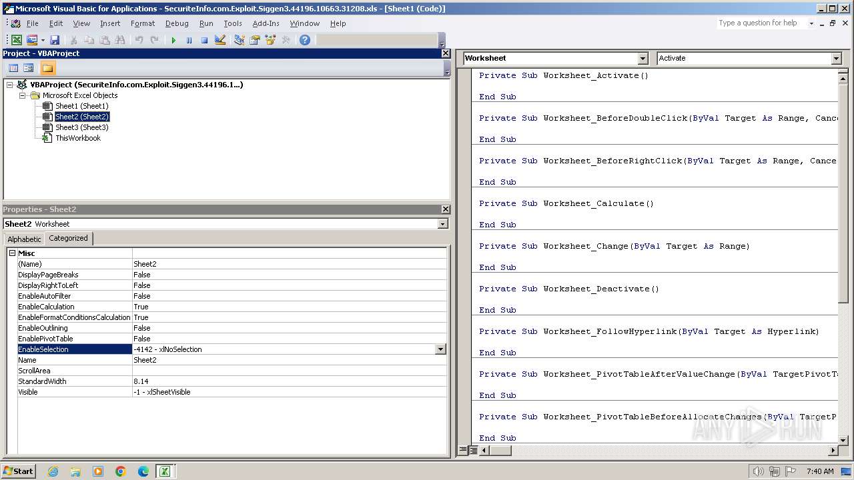Close the Properties - Sheet2 panel
Image resolution: width=854 pixels, height=480 pixels.
446,209
